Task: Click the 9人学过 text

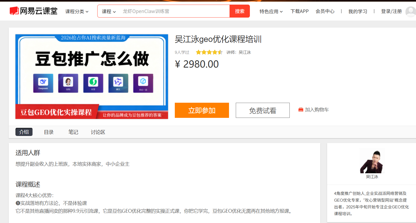Action: (182, 52)
